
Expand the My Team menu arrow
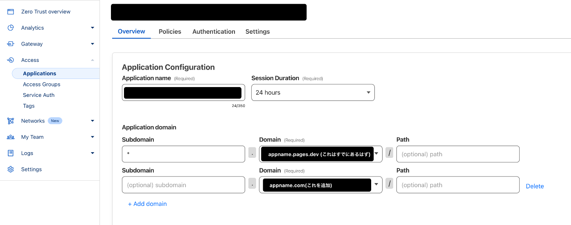coord(93,137)
